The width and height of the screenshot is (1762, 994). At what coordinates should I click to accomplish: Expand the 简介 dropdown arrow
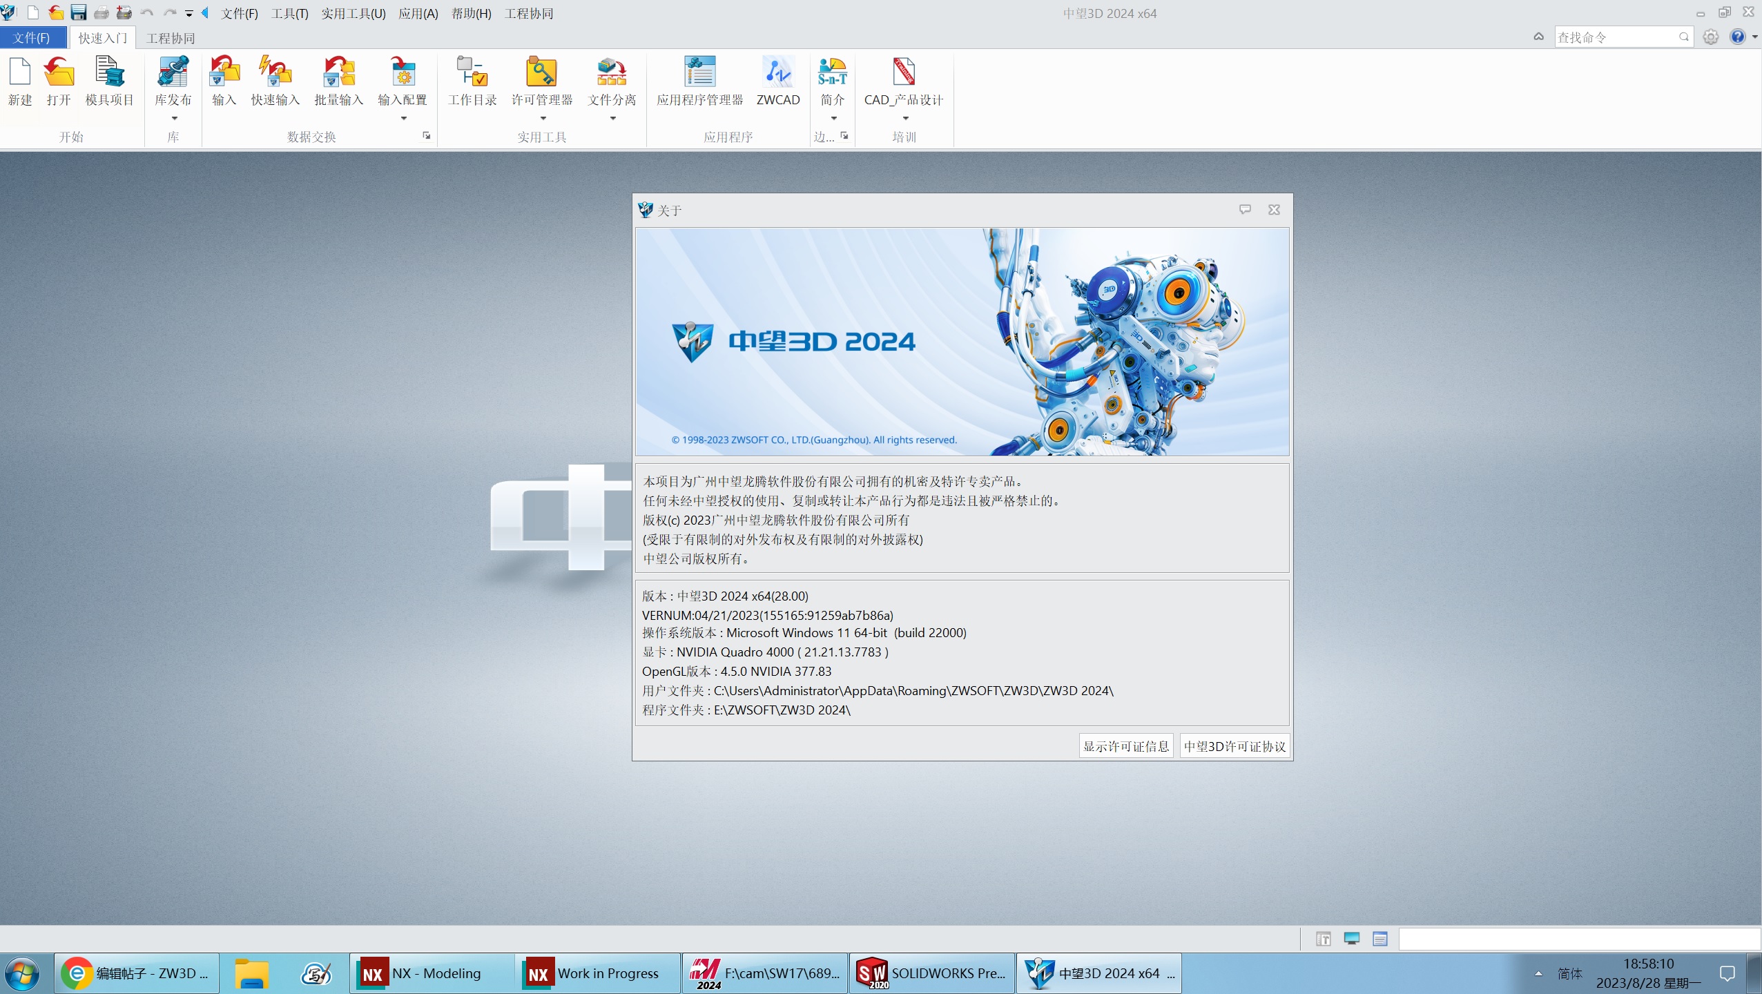pyautogui.click(x=834, y=118)
